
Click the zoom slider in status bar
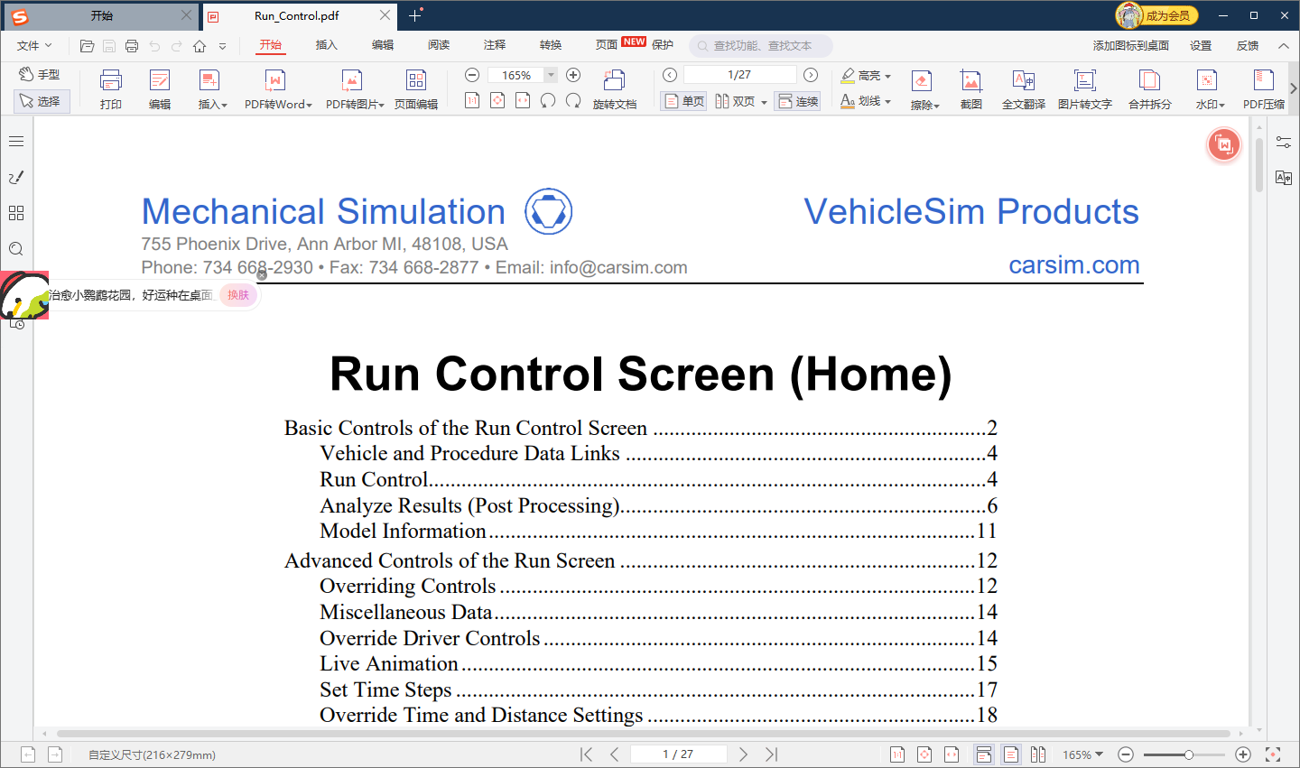(x=1188, y=754)
